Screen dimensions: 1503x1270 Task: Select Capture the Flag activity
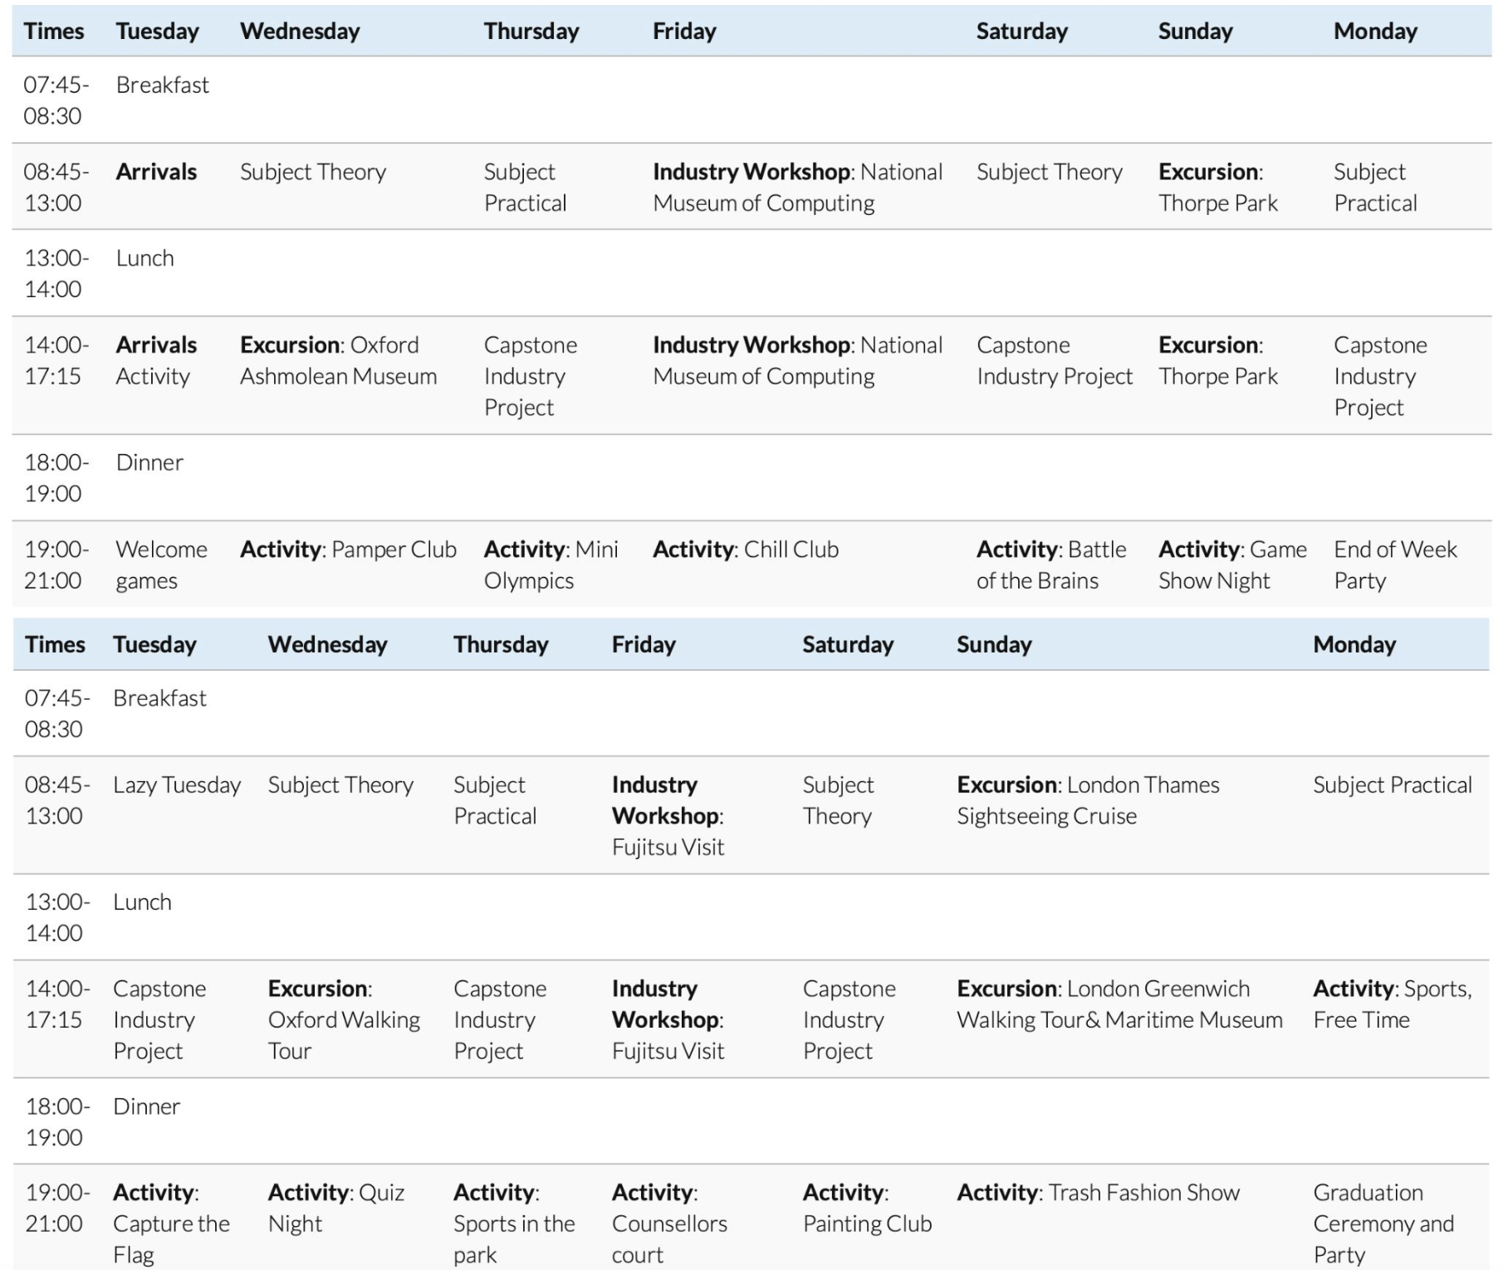point(171,1224)
